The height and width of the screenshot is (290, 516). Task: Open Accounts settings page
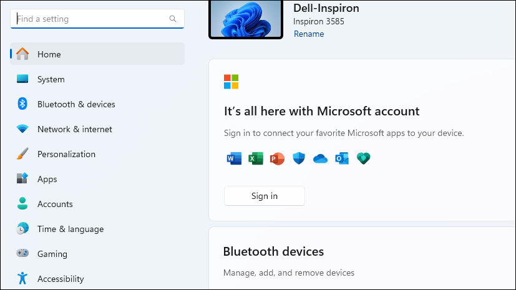coord(55,204)
